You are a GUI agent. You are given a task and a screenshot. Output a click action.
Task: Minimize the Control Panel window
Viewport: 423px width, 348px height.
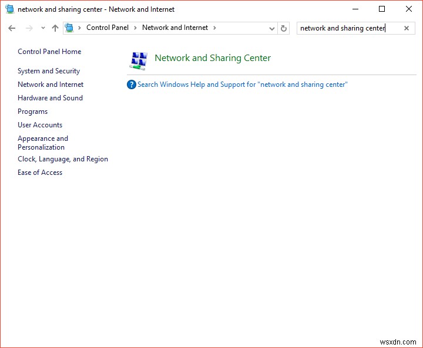[x=355, y=9]
